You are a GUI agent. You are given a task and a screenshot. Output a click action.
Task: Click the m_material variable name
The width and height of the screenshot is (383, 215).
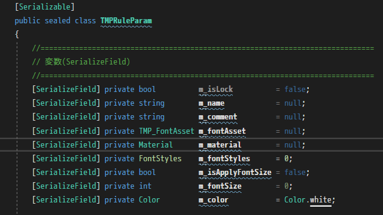click(220, 145)
